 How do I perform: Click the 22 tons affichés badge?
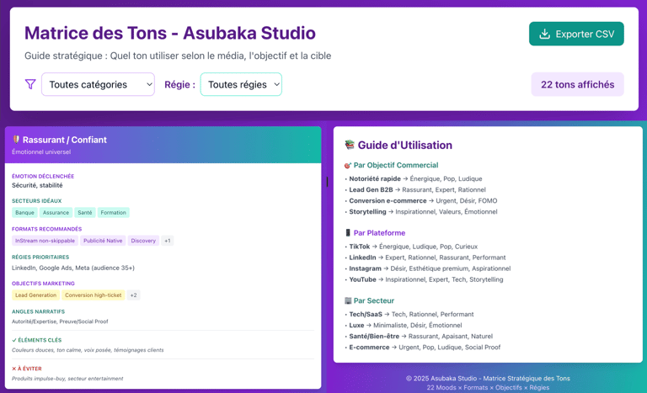coord(577,84)
